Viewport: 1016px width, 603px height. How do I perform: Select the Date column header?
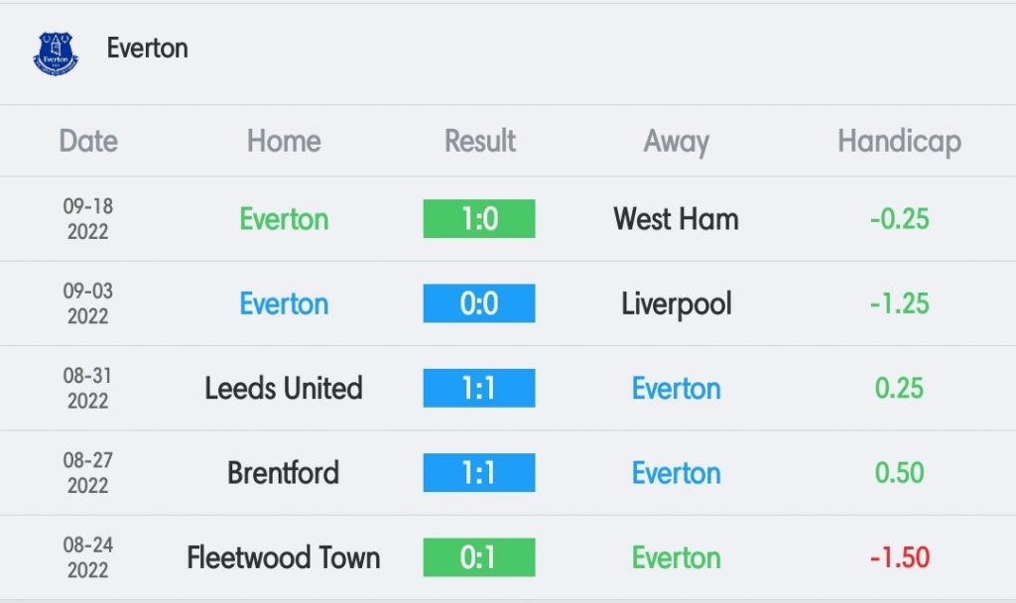coord(88,141)
